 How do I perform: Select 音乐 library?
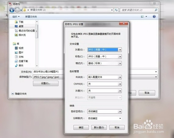[x=19, y=66]
